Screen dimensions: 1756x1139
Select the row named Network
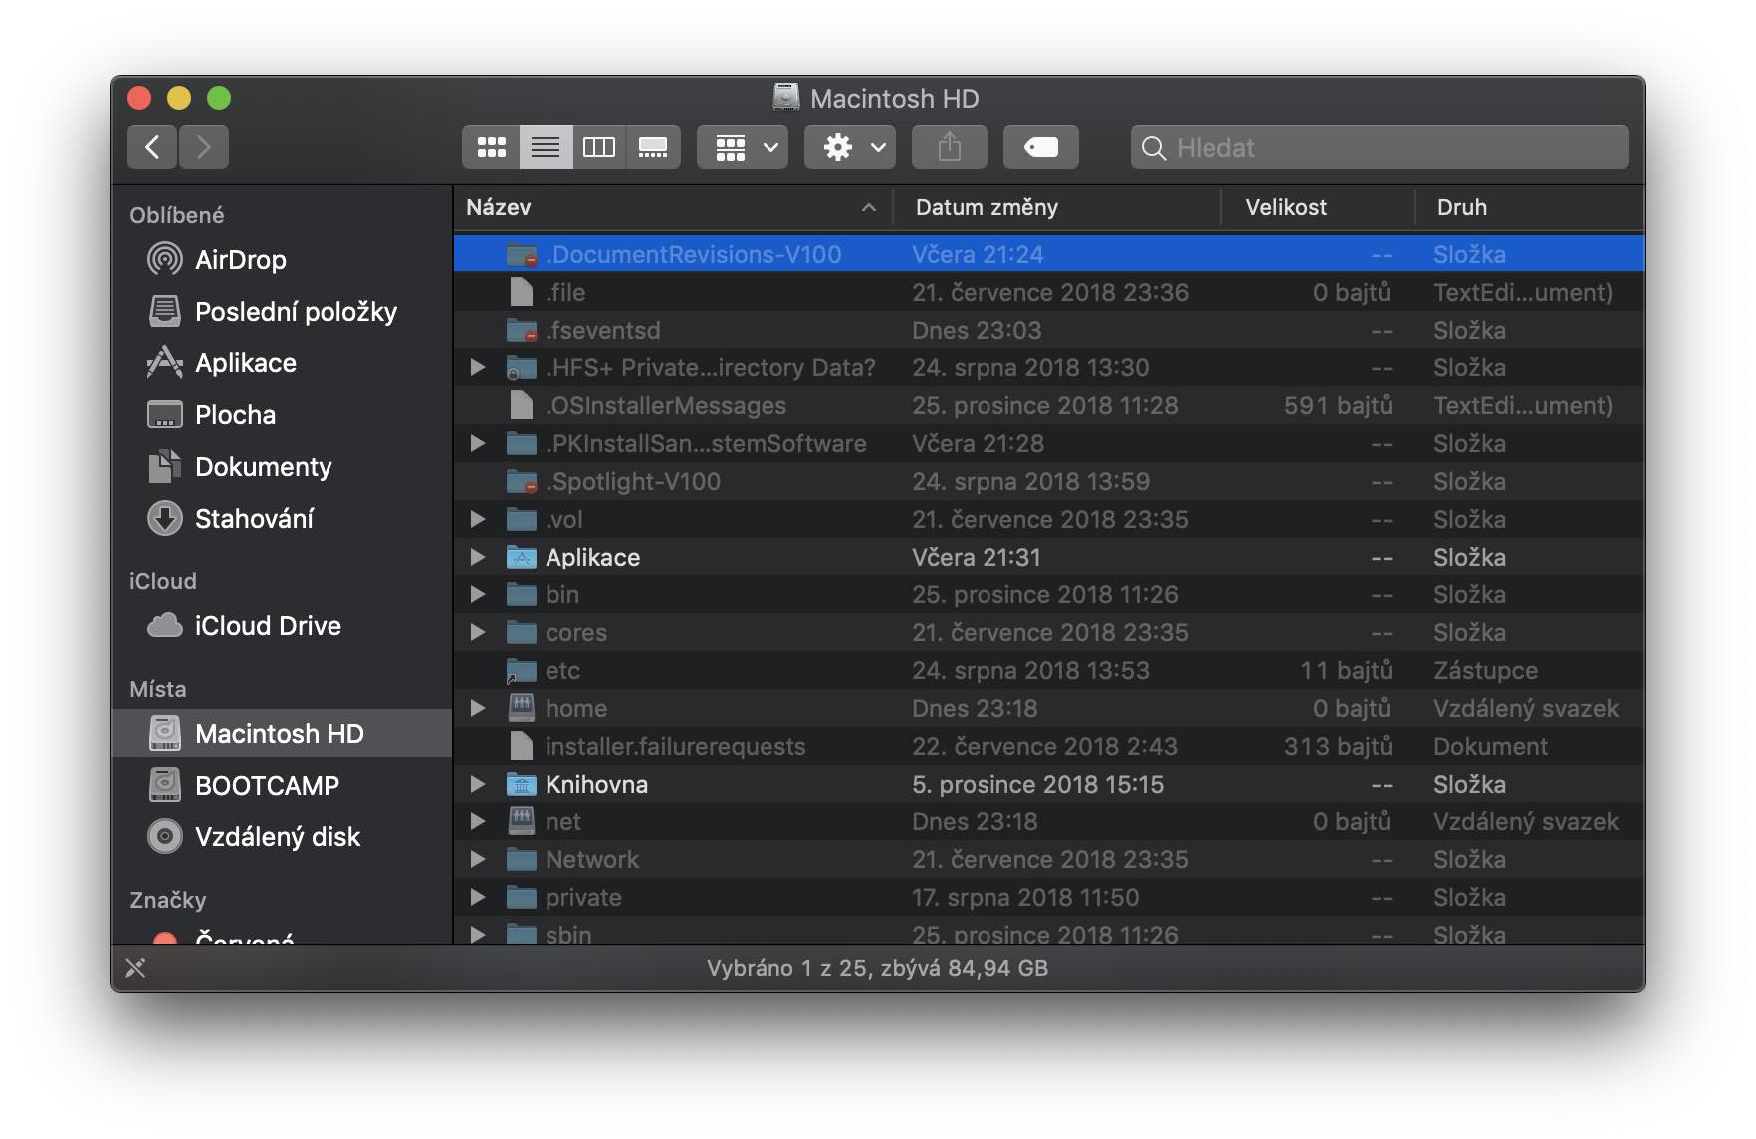point(1048,860)
